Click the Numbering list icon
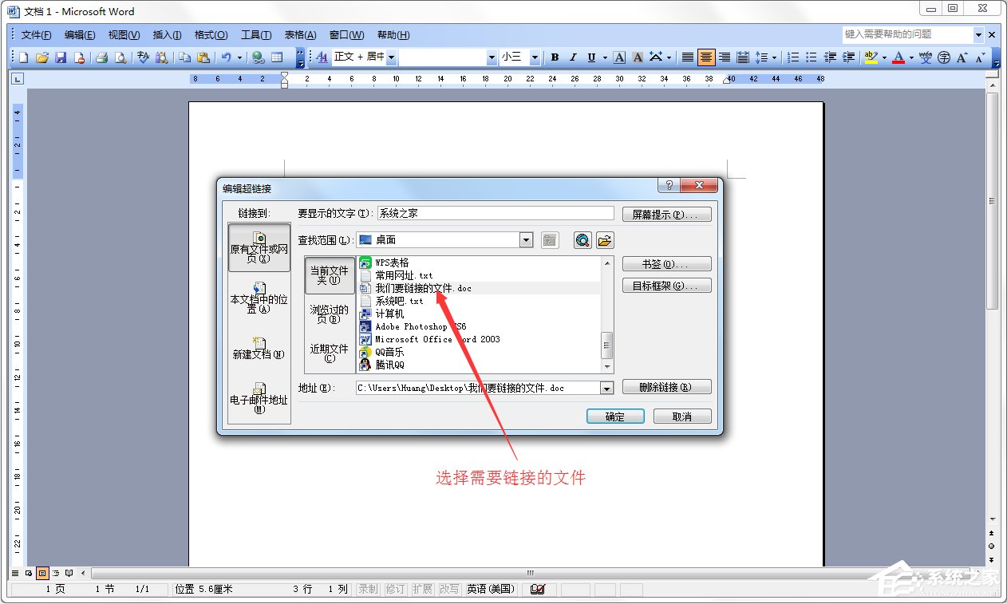Viewport: 1007px width, 604px height. (x=793, y=57)
